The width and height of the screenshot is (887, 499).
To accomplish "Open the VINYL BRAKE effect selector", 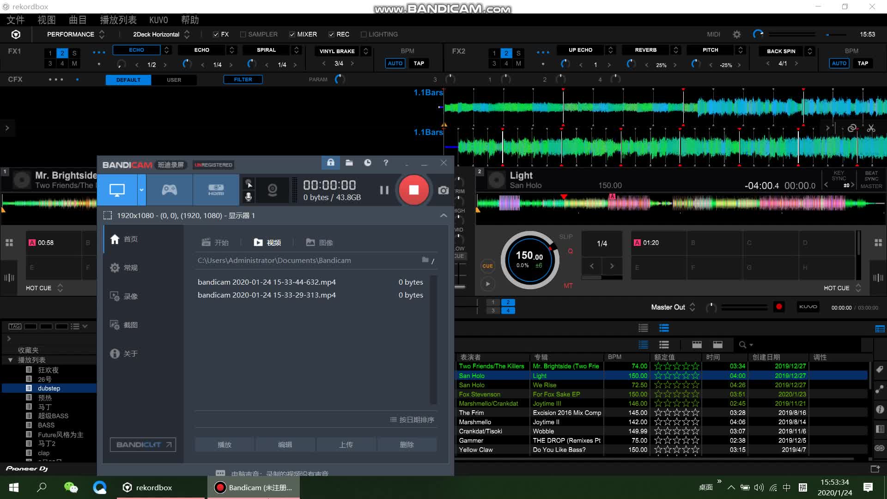I will tap(366, 51).
